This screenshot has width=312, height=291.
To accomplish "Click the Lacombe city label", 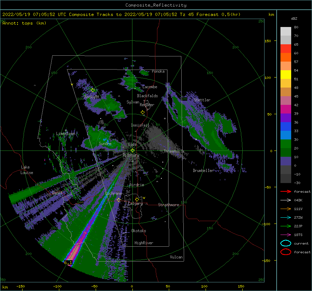I will [150, 87].
